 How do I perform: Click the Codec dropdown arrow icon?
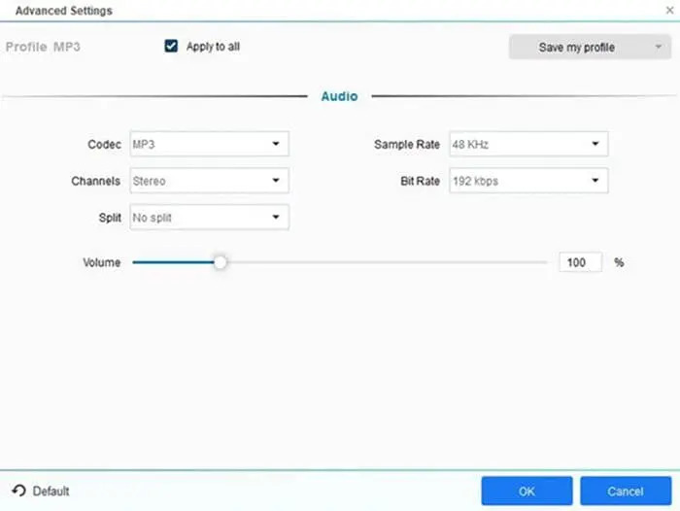276,144
